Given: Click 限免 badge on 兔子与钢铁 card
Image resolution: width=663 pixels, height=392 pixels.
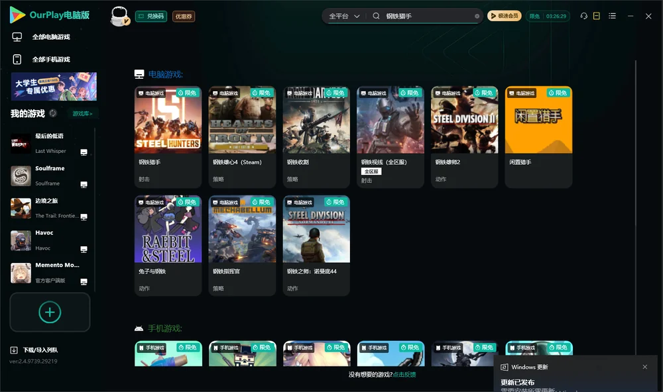Looking at the screenshot, I should (x=188, y=203).
